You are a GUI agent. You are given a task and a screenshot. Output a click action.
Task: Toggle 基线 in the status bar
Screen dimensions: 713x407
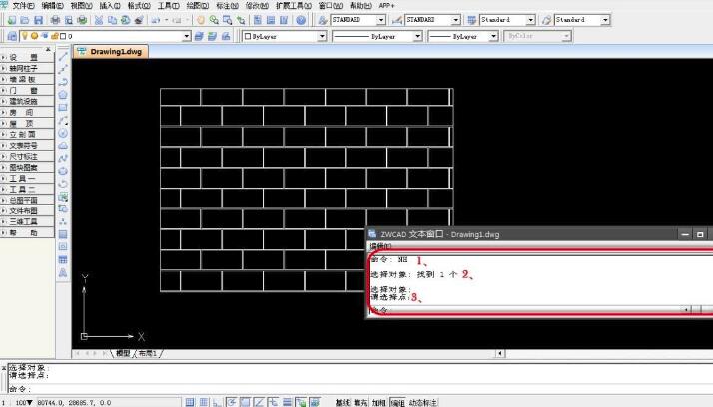[343, 402]
